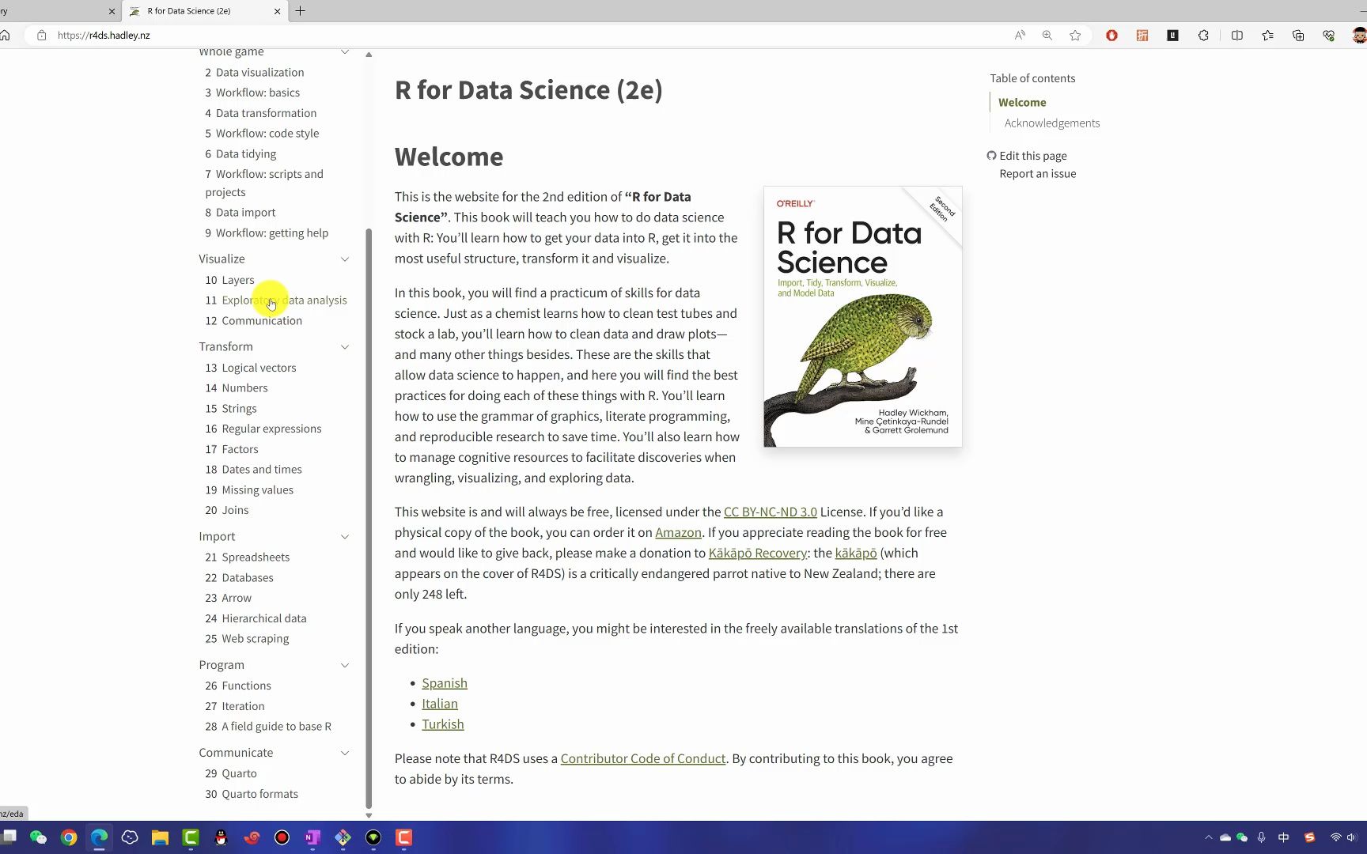Open the black L extension icon

click(1172, 36)
